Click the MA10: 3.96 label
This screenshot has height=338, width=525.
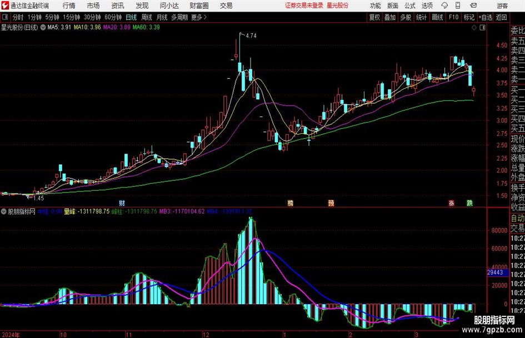(87, 27)
